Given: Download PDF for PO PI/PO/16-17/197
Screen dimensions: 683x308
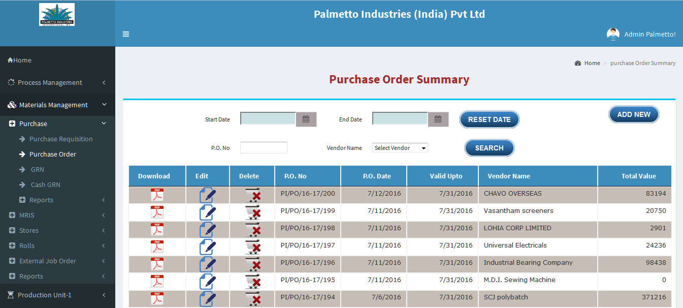Looking at the screenshot, I should tap(157, 247).
